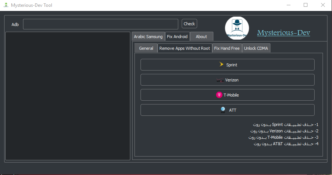The width and height of the screenshot is (332, 175).
Task: Switch to the Fix Android tab
Action: pos(177,36)
